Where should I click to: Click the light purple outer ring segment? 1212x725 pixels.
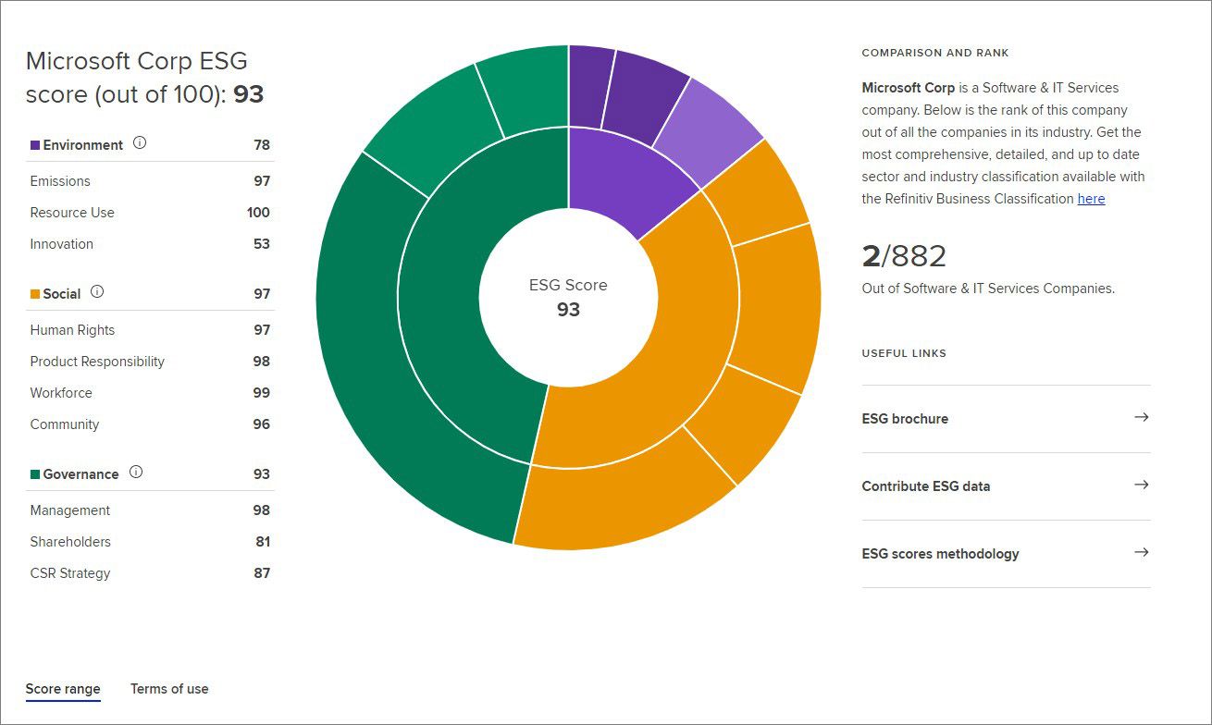[707, 130]
